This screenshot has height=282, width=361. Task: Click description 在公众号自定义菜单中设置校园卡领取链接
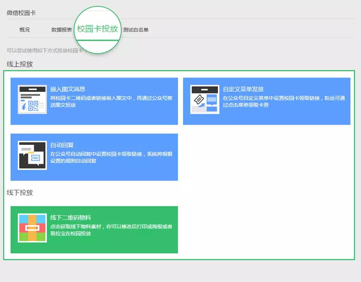click(271, 98)
